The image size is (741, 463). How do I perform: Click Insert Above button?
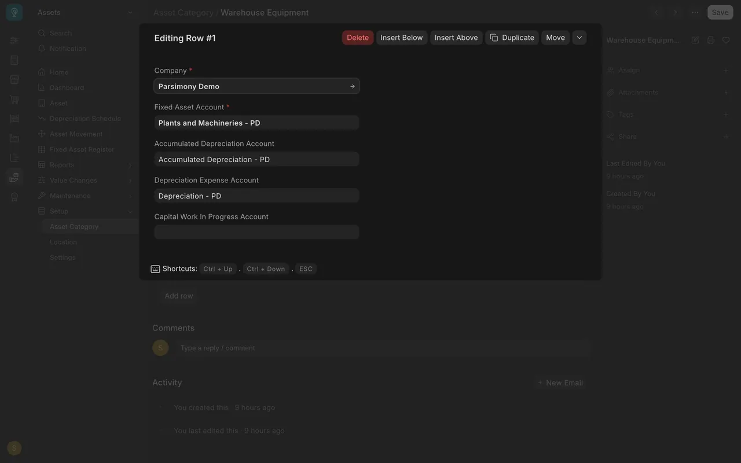(x=456, y=38)
